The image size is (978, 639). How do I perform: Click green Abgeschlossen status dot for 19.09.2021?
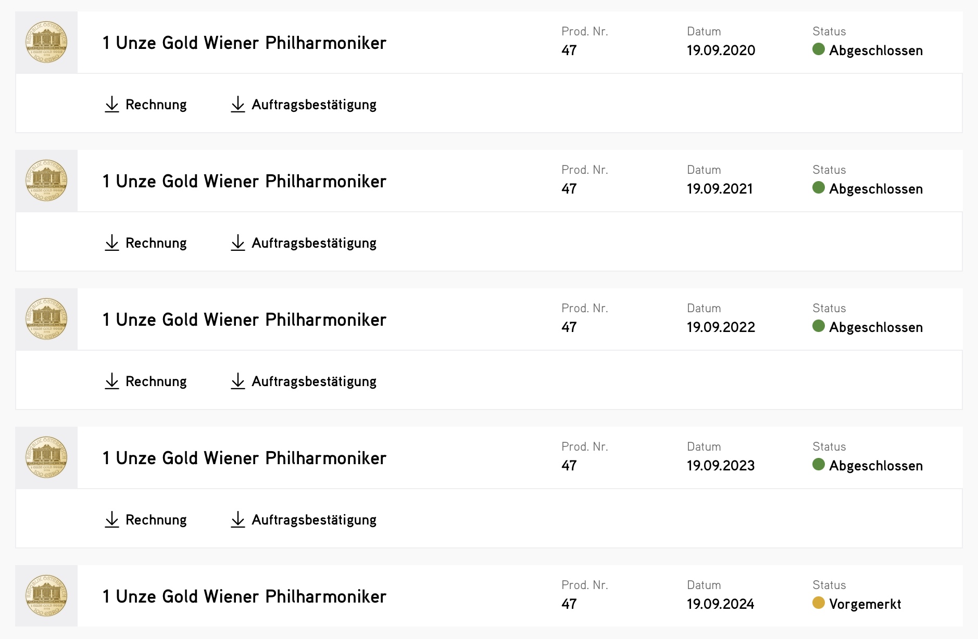pos(819,188)
